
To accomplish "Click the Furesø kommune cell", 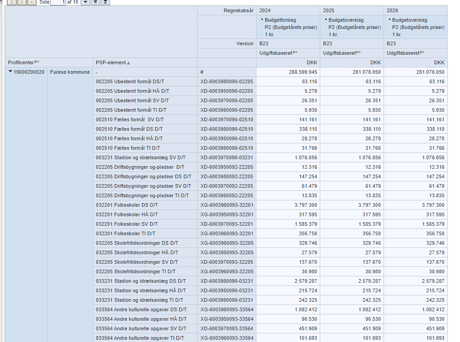I will 70,72.
